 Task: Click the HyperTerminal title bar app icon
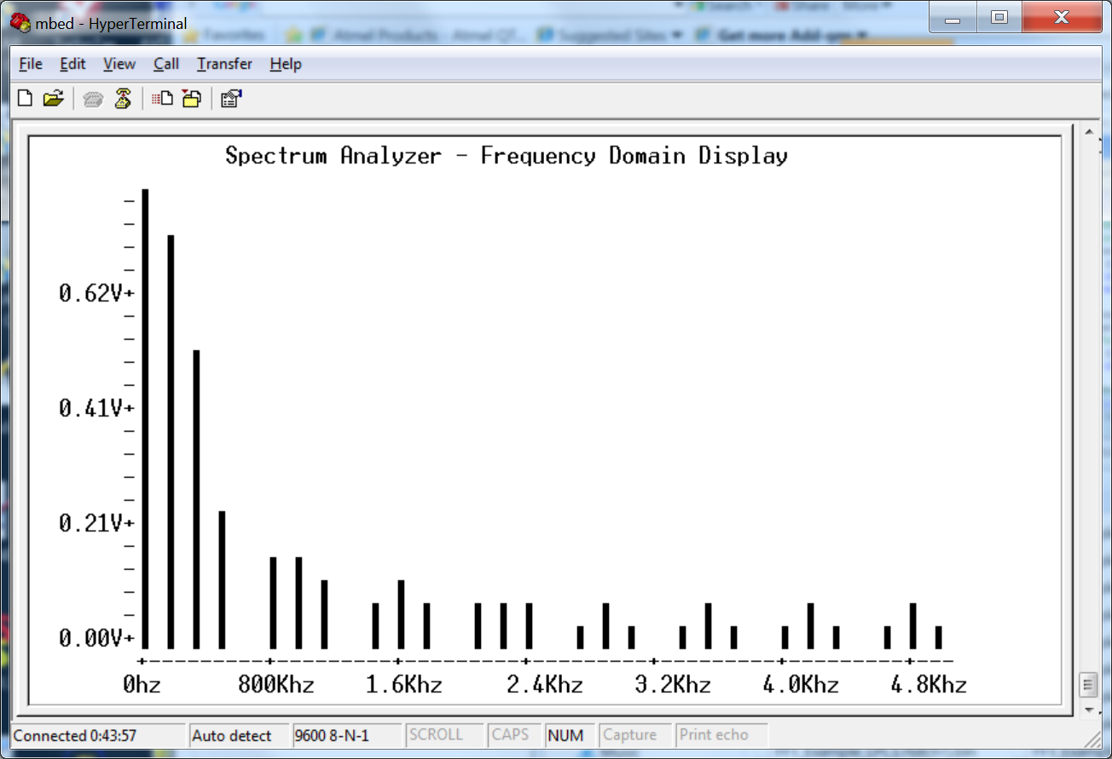click(x=20, y=23)
